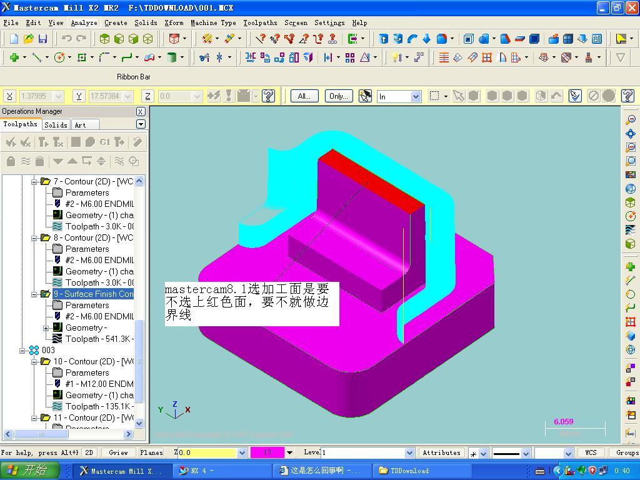The width and height of the screenshot is (640, 480).
Task: Collapse the 7 - Contour (2D) operation
Action: coord(34,182)
